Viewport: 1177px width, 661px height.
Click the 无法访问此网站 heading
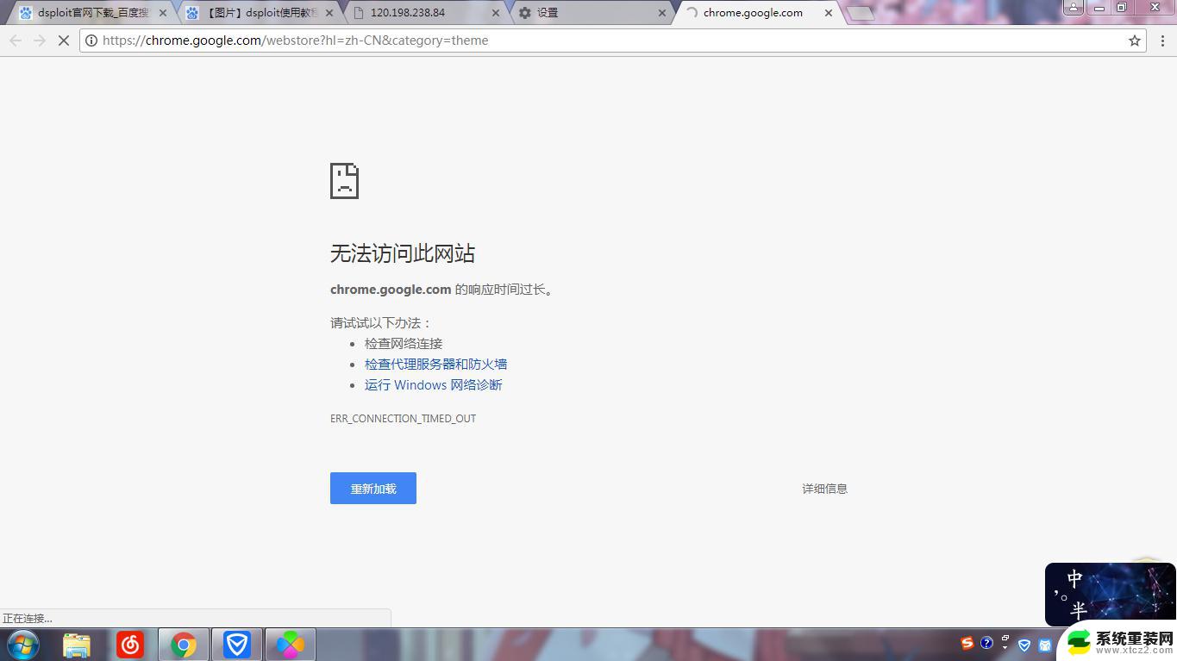pos(403,253)
